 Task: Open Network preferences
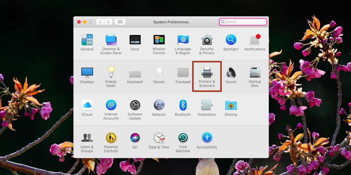tap(159, 108)
